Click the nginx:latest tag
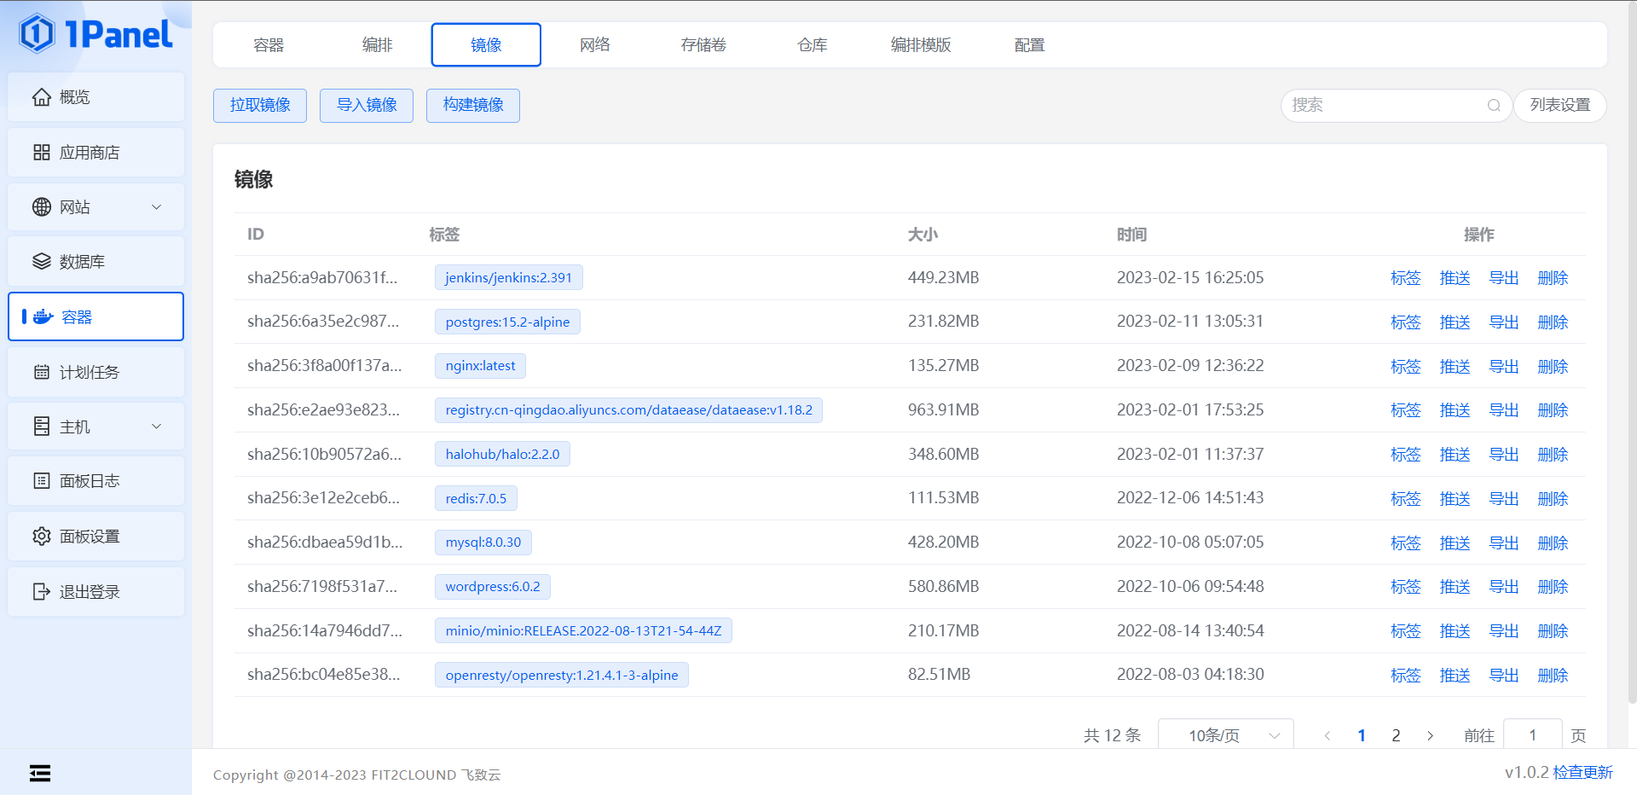The image size is (1637, 795). tap(480, 366)
